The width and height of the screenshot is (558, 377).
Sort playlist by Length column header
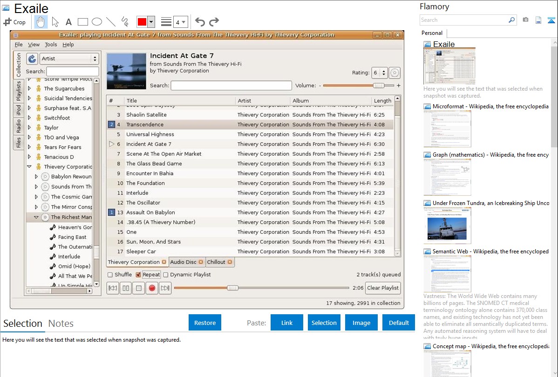click(382, 100)
